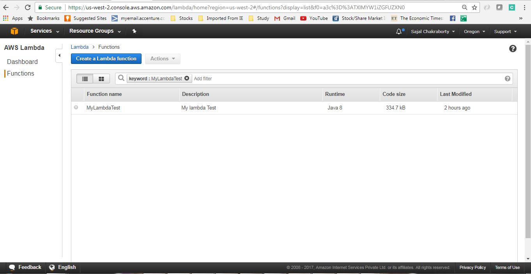Image resolution: width=531 pixels, height=274 pixels.
Task: Open the notifications bell
Action: pos(399,32)
